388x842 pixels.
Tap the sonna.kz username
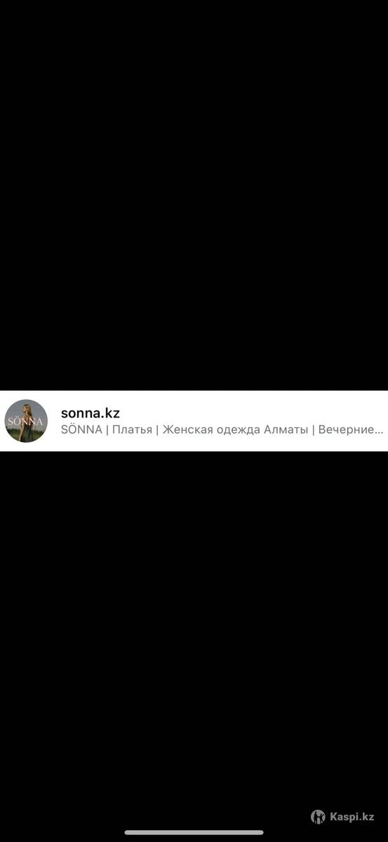pos(91,413)
